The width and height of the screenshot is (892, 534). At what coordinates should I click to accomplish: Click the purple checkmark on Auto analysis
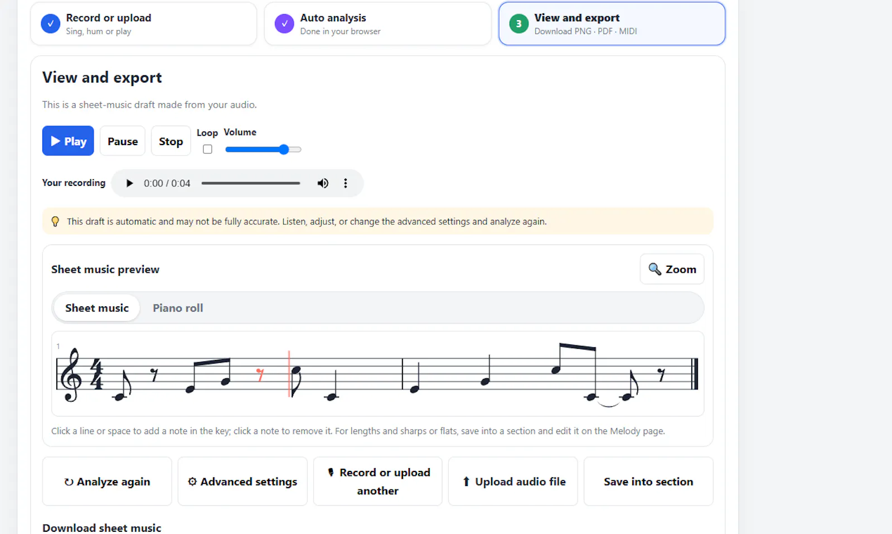284,23
